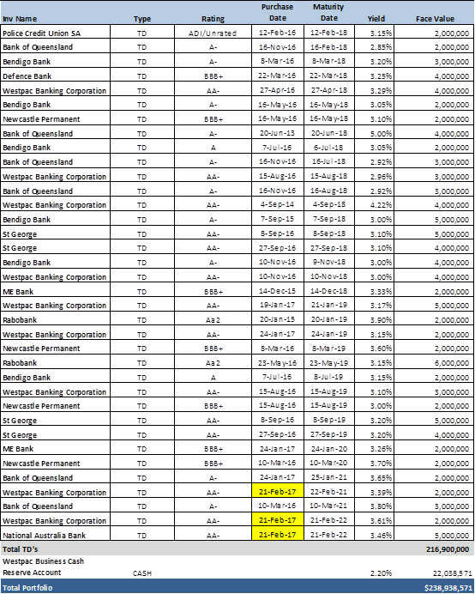475x594 pixels.
Task: Click the Rating column header
Action: click(x=213, y=19)
